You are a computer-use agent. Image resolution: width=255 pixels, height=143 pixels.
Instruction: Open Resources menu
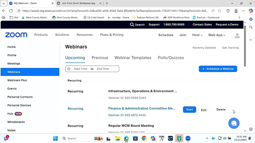[x=85, y=35]
